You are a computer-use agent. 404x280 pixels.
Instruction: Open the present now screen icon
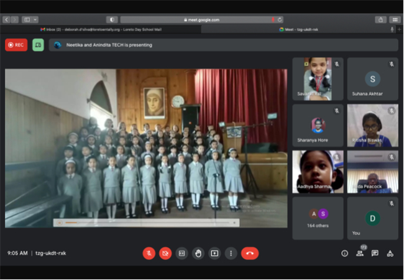[x=214, y=253]
